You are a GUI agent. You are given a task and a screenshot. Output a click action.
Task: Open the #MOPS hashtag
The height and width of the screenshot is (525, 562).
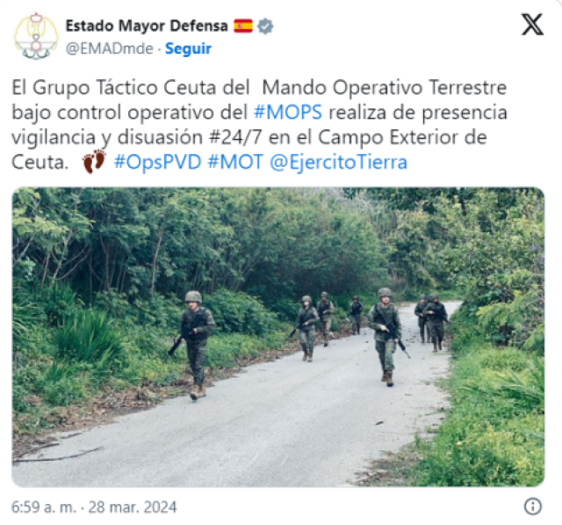[288, 112]
